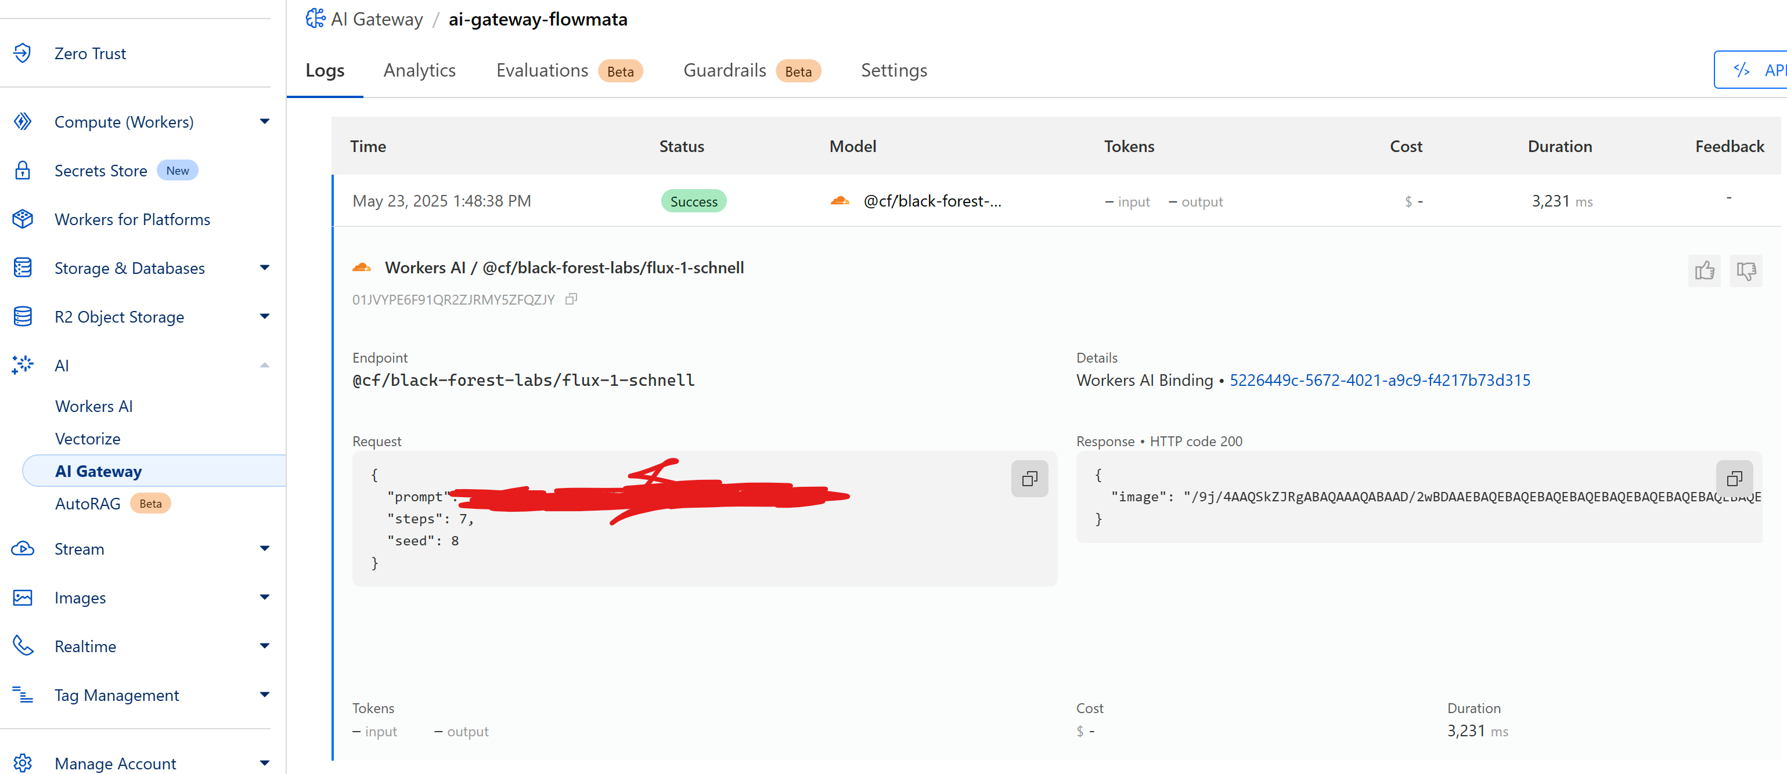1787x774 pixels.
Task: Open the Settings tab
Action: point(893,71)
